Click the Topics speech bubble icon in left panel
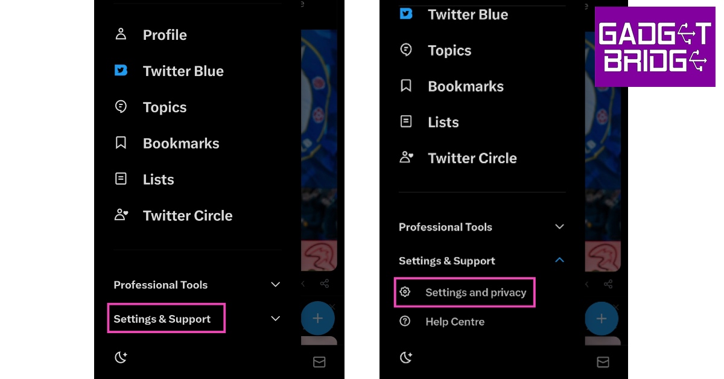The image size is (724, 379). click(121, 107)
